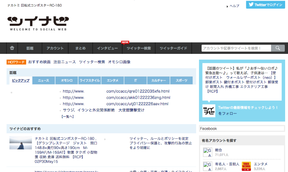This screenshot has height=172, width=288.
Task: Open the ナカトミ 回転式コンポスター recommendation link
Action: (x=66, y=150)
